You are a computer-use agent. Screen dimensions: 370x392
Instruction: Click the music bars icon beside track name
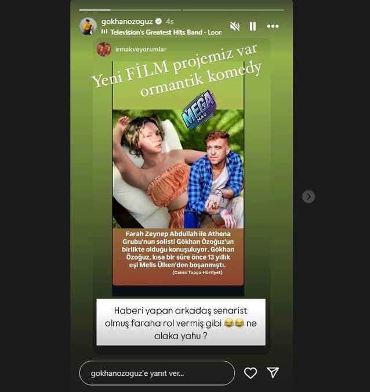104,32
